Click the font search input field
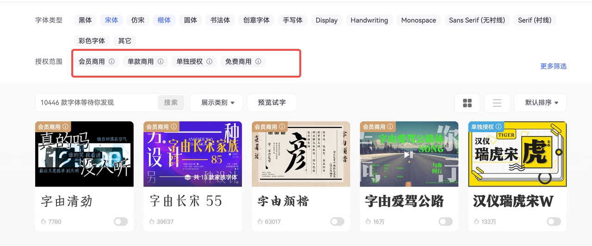 [97, 102]
